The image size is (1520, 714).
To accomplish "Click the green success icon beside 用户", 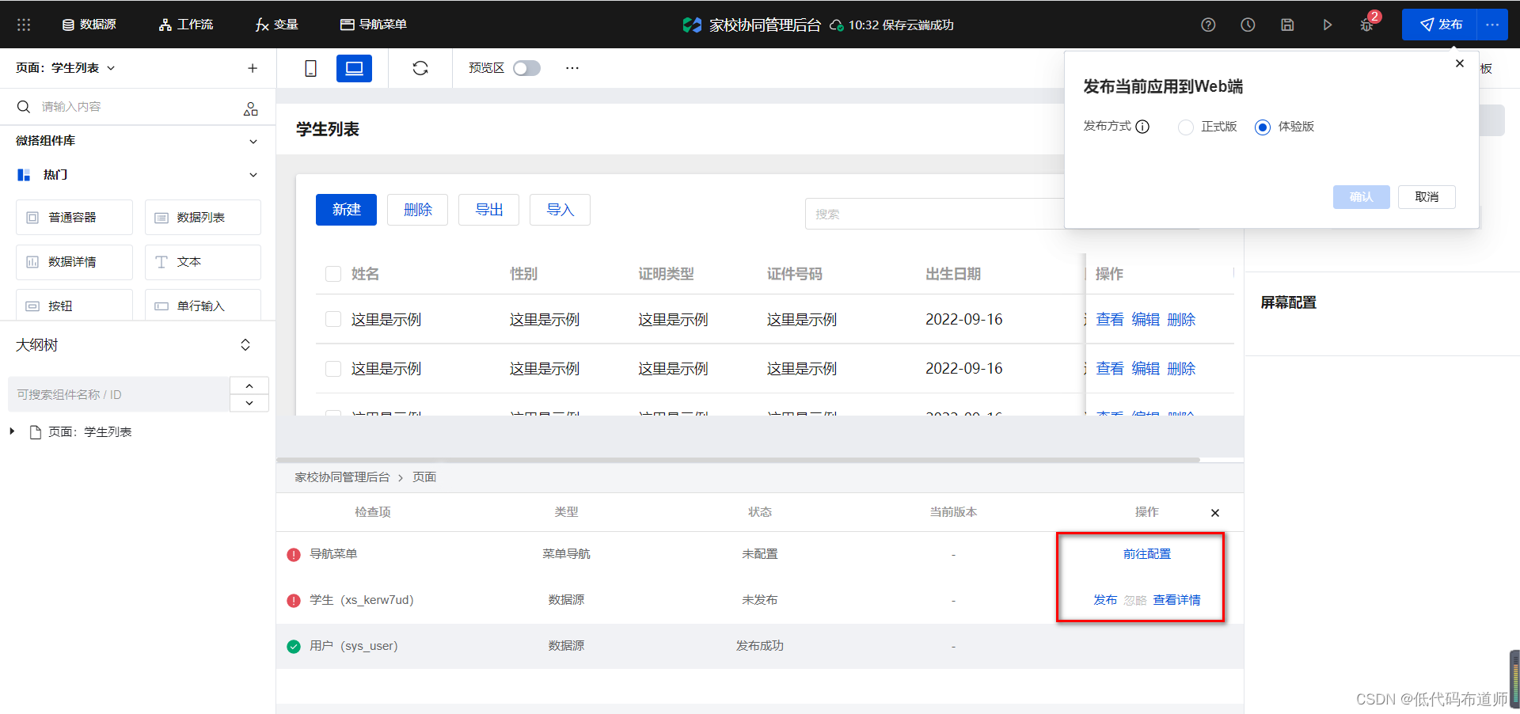I will pyautogui.click(x=294, y=647).
